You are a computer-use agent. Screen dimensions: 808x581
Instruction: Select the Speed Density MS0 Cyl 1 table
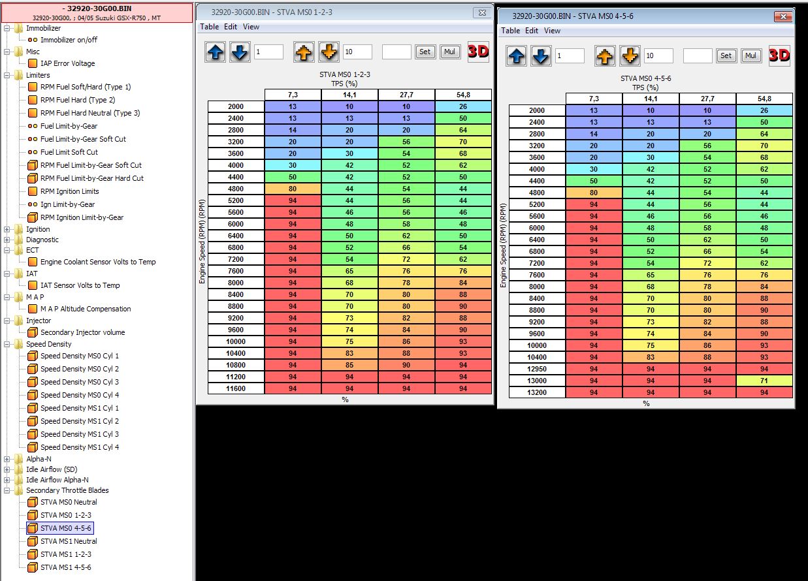tap(79, 356)
